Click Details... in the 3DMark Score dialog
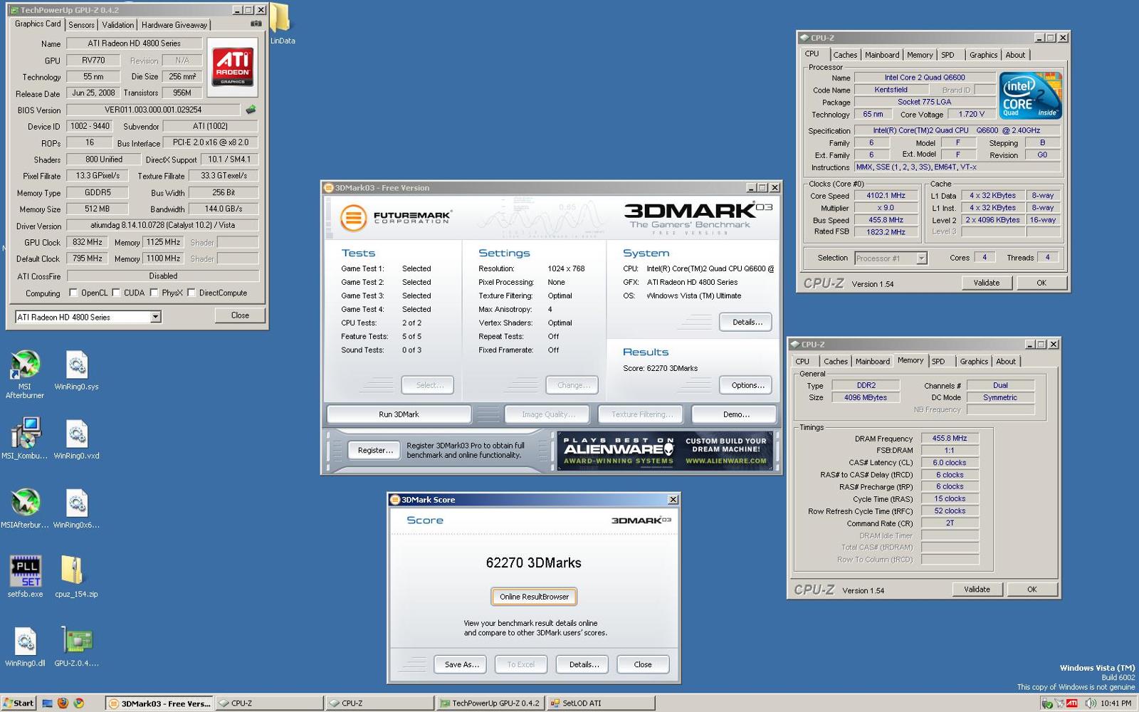 pyautogui.click(x=584, y=664)
